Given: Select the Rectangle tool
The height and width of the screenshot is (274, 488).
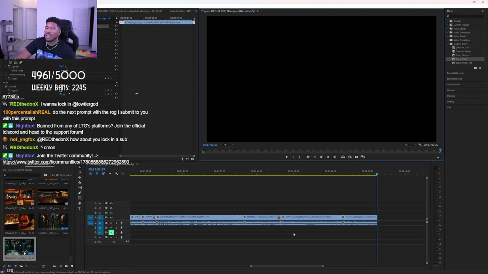Looking at the screenshot, I should [80, 198].
